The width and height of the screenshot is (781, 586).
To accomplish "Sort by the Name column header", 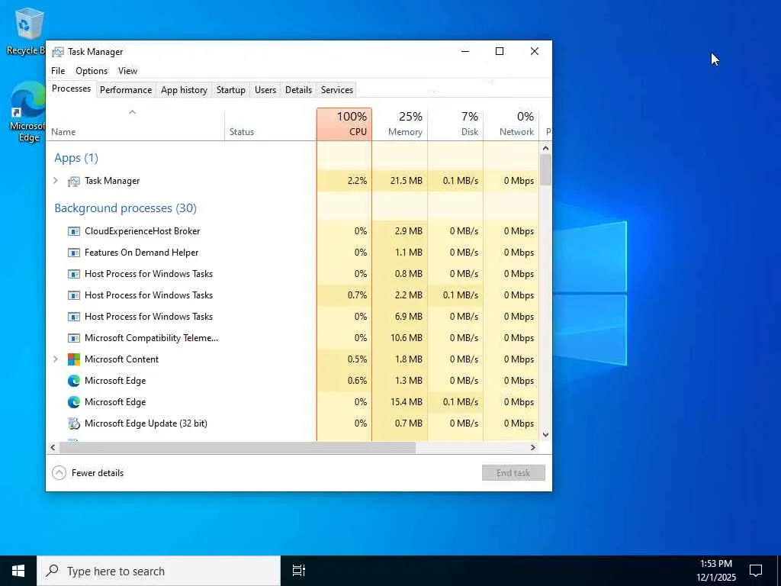I will pyautogui.click(x=136, y=124).
